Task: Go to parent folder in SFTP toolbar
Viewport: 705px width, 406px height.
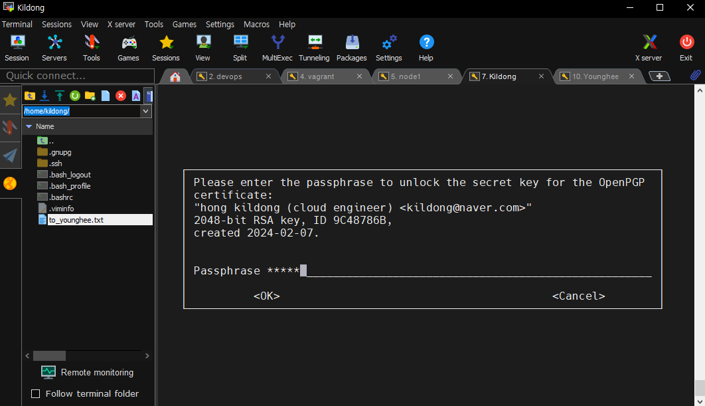Action: [x=30, y=96]
